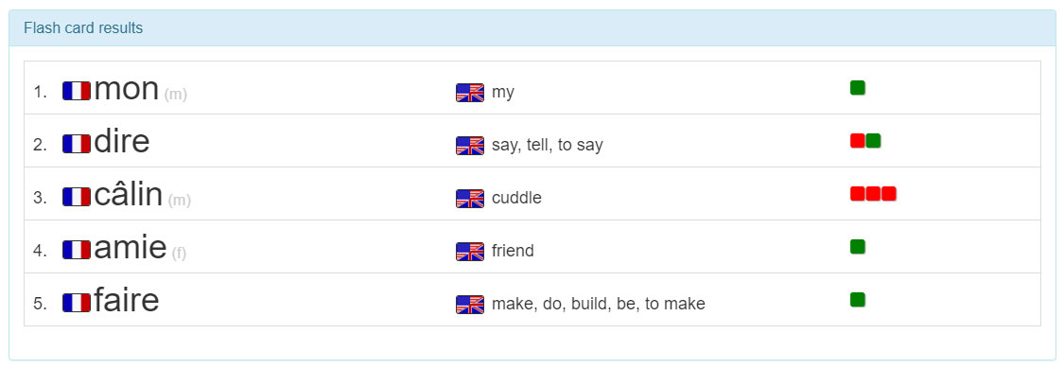Click the UK flag beside friend
This screenshot has height=369, width=1064.
470,252
